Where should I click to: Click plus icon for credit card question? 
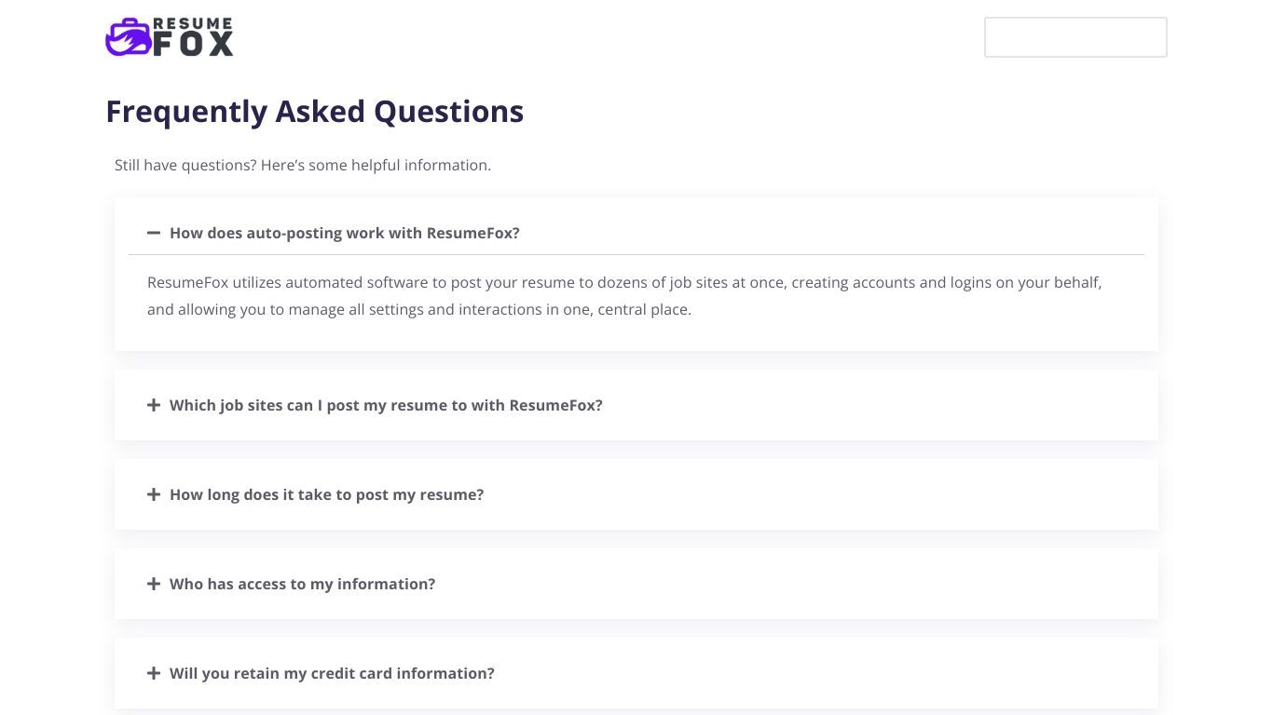154,673
